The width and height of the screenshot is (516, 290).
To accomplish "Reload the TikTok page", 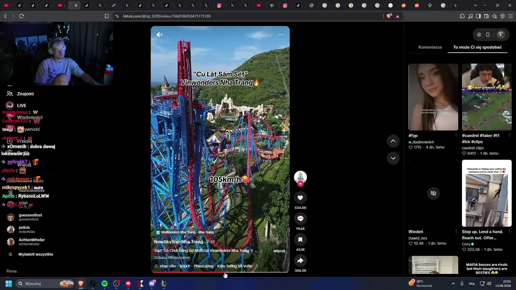I will (x=21, y=16).
